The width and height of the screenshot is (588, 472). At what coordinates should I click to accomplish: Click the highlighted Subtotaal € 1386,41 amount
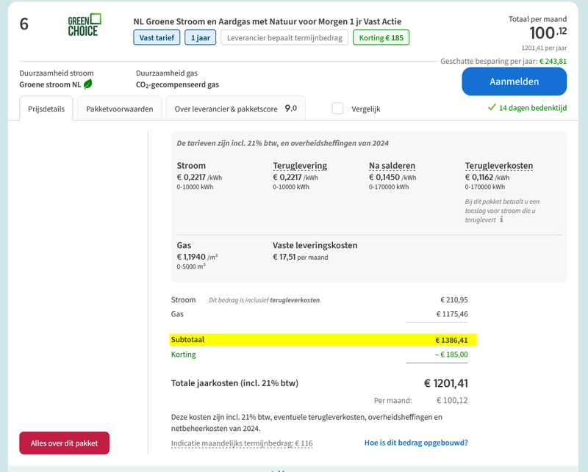pos(451,340)
